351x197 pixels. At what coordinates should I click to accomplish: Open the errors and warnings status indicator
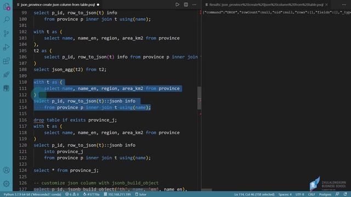(x=72, y=194)
